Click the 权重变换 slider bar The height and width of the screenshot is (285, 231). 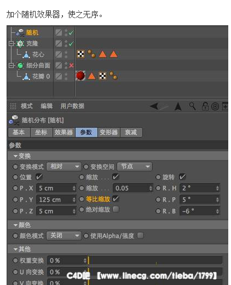(155, 260)
